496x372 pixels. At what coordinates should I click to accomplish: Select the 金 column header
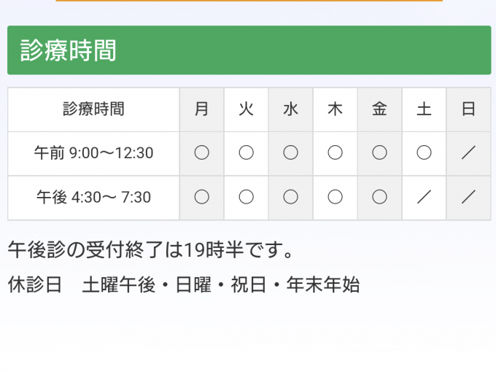[379, 109]
